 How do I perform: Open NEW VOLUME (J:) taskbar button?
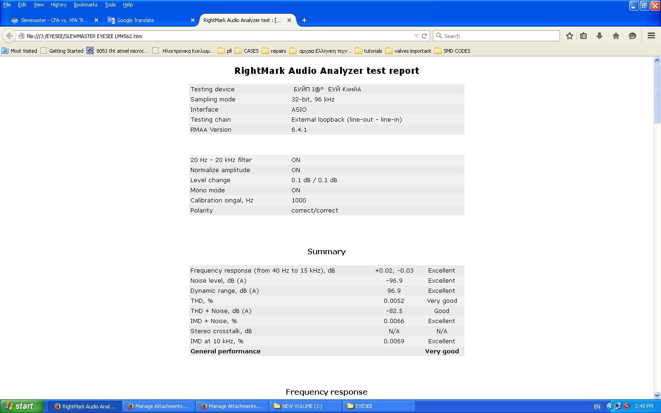(x=305, y=406)
